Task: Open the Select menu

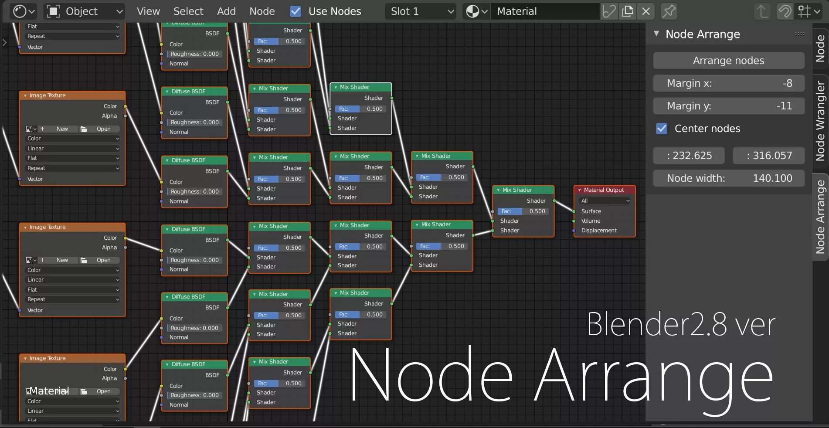Action: [x=188, y=11]
